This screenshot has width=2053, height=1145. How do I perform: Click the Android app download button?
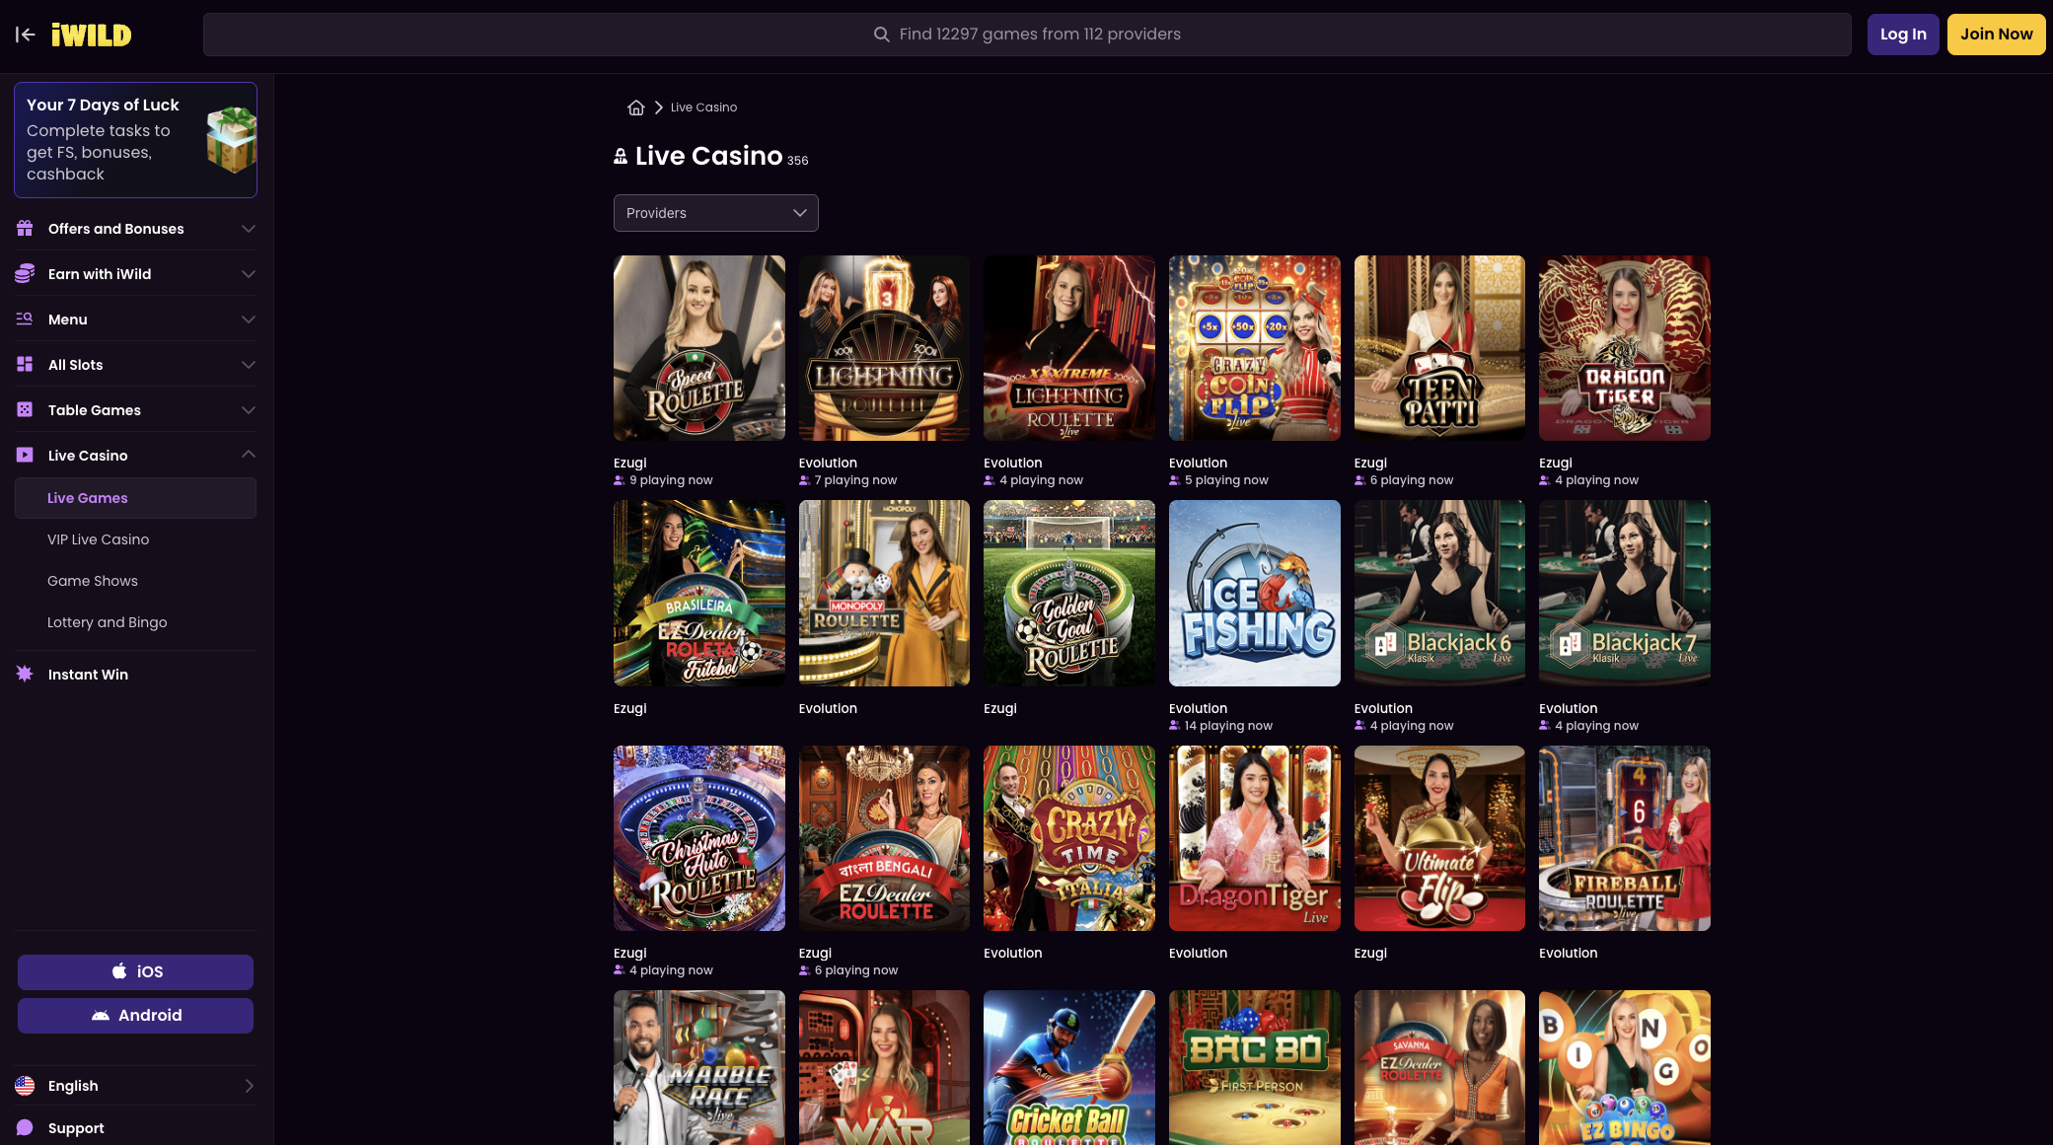136,1016
